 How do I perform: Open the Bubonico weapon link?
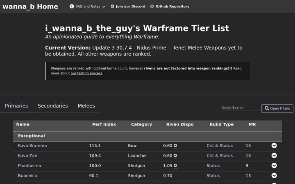tap(27, 175)
